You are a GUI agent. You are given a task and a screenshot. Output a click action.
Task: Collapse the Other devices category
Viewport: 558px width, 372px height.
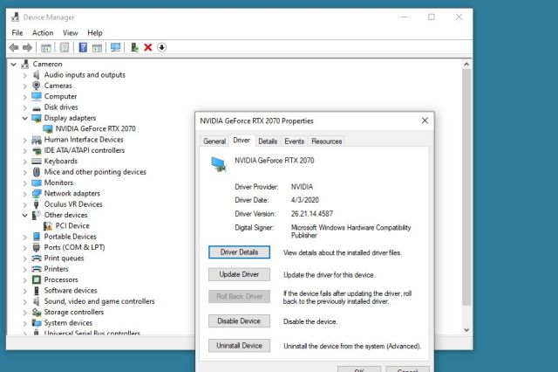pyautogui.click(x=25, y=215)
